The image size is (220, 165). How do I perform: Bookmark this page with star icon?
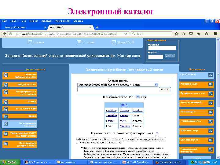click(x=177, y=34)
